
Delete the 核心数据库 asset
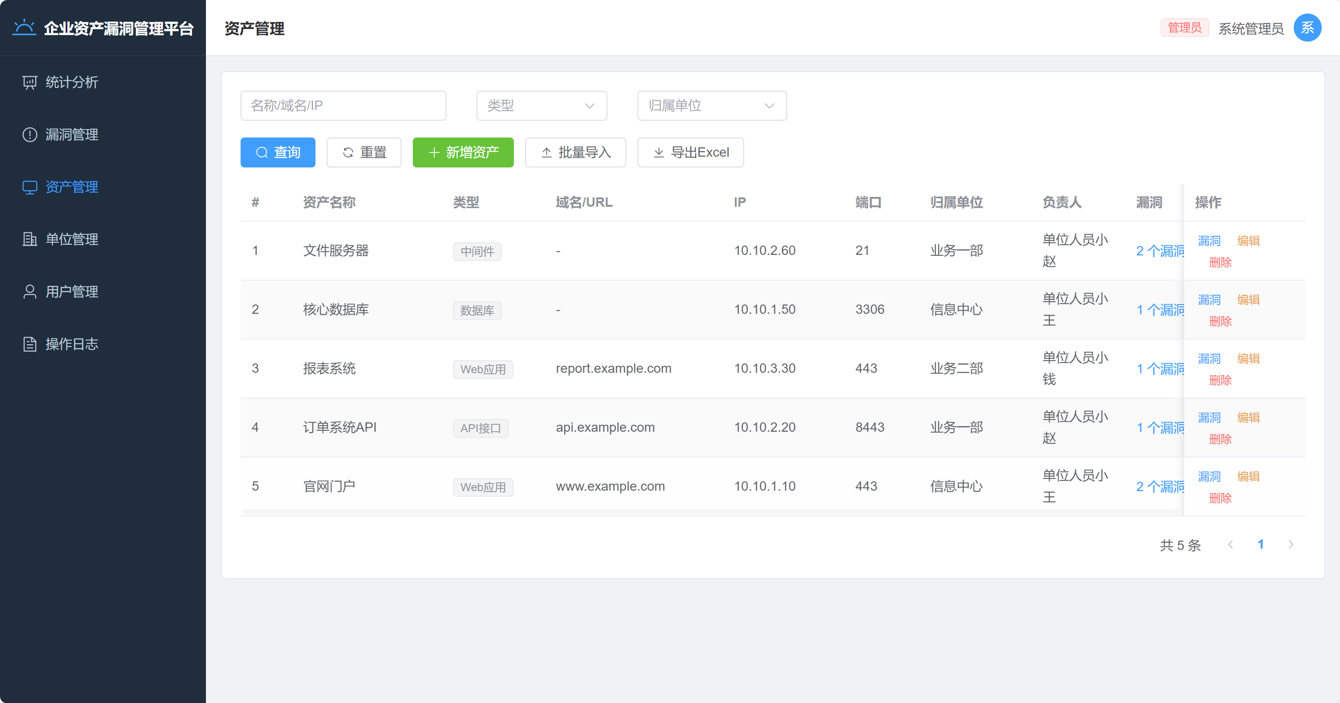[1220, 321]
